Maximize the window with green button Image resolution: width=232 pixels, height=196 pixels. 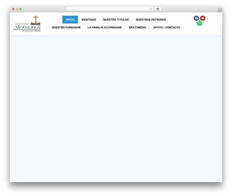[20, 9]
